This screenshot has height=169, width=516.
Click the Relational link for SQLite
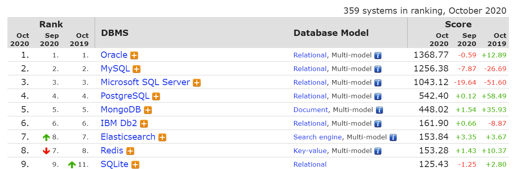(x=310, y=165)
